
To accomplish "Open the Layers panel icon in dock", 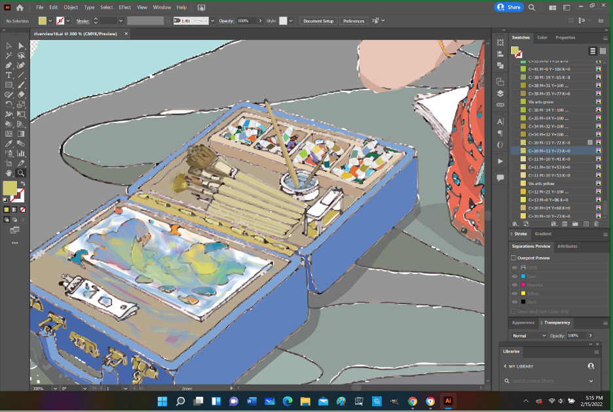I will [500, 94].
